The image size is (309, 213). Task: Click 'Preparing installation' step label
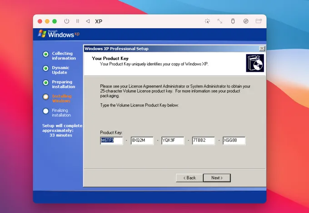pyautogui.click(x=64, y=84)
